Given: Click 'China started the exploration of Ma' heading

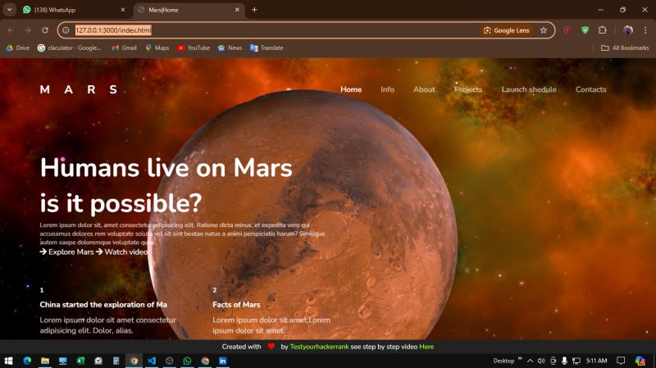Looking at the screenshot, I should 103,305.
